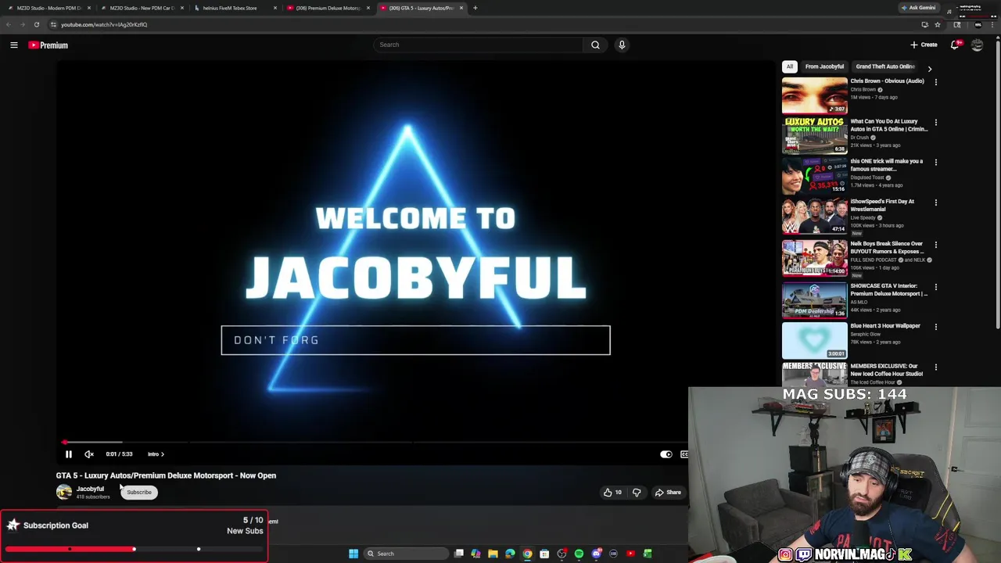
Task: Open account avatar menu
Action: (977, 45)
